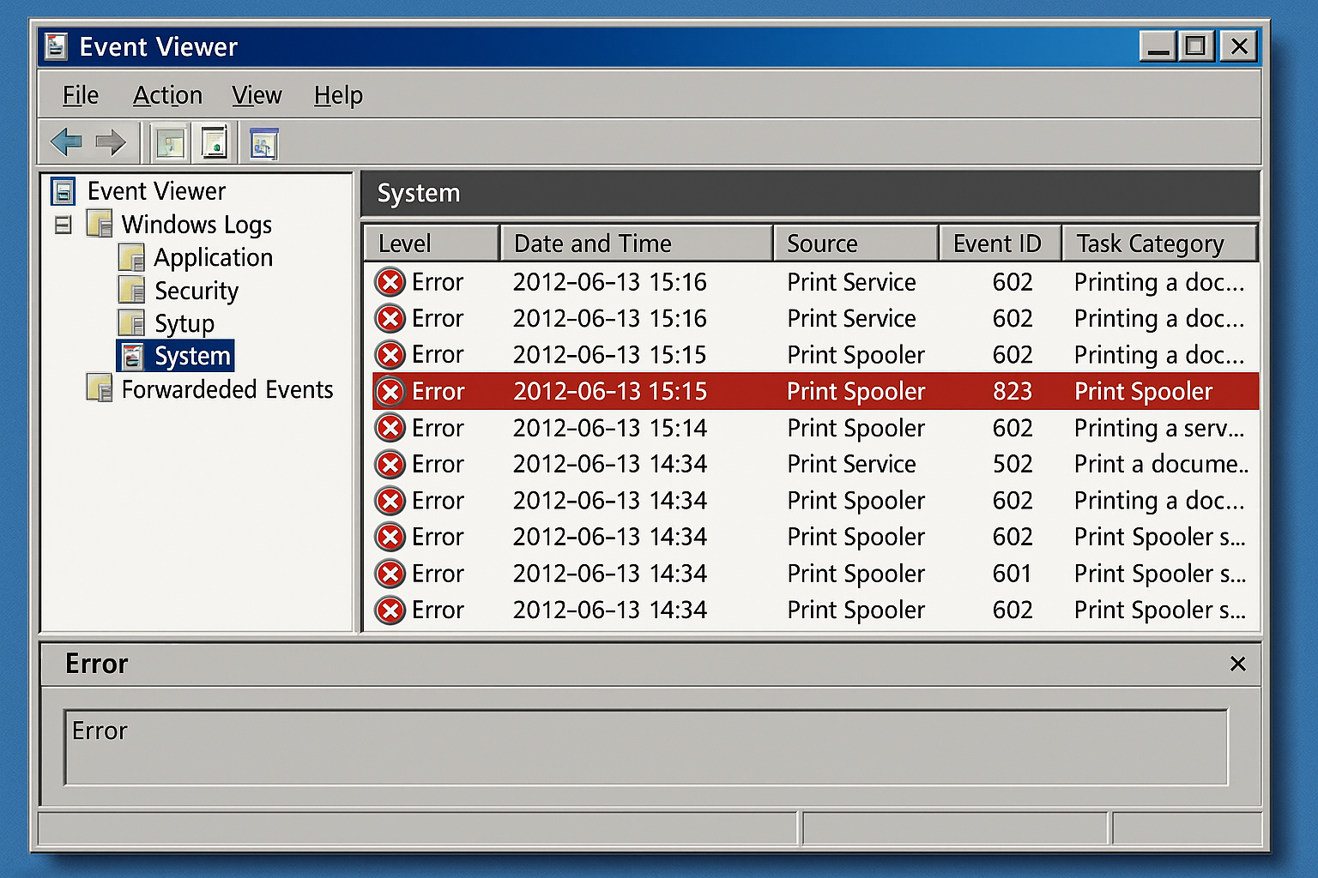Open the console tree toolbar icon
The height and width of the screenshot is (878, 1318).
169,141
